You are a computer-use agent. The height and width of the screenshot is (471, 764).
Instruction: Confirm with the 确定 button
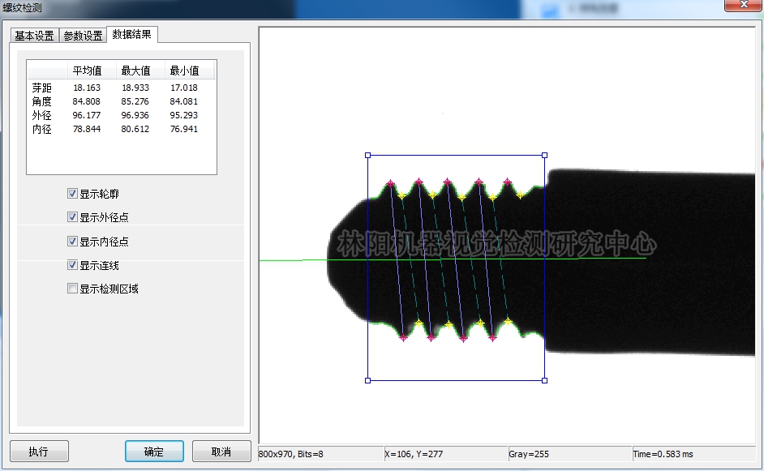click(x=154, y=452)
